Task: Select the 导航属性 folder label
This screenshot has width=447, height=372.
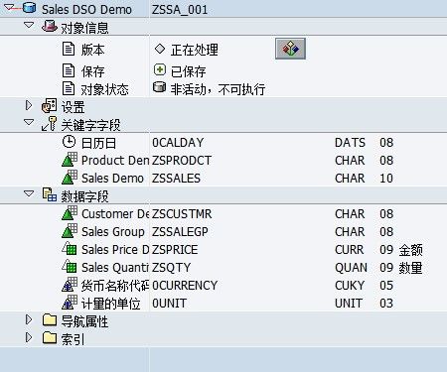Action: [x=84, y=321]
